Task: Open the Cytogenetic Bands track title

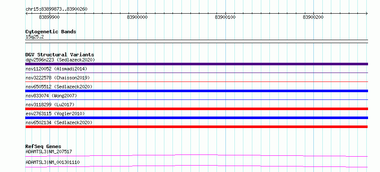Action: pos(51,32)
